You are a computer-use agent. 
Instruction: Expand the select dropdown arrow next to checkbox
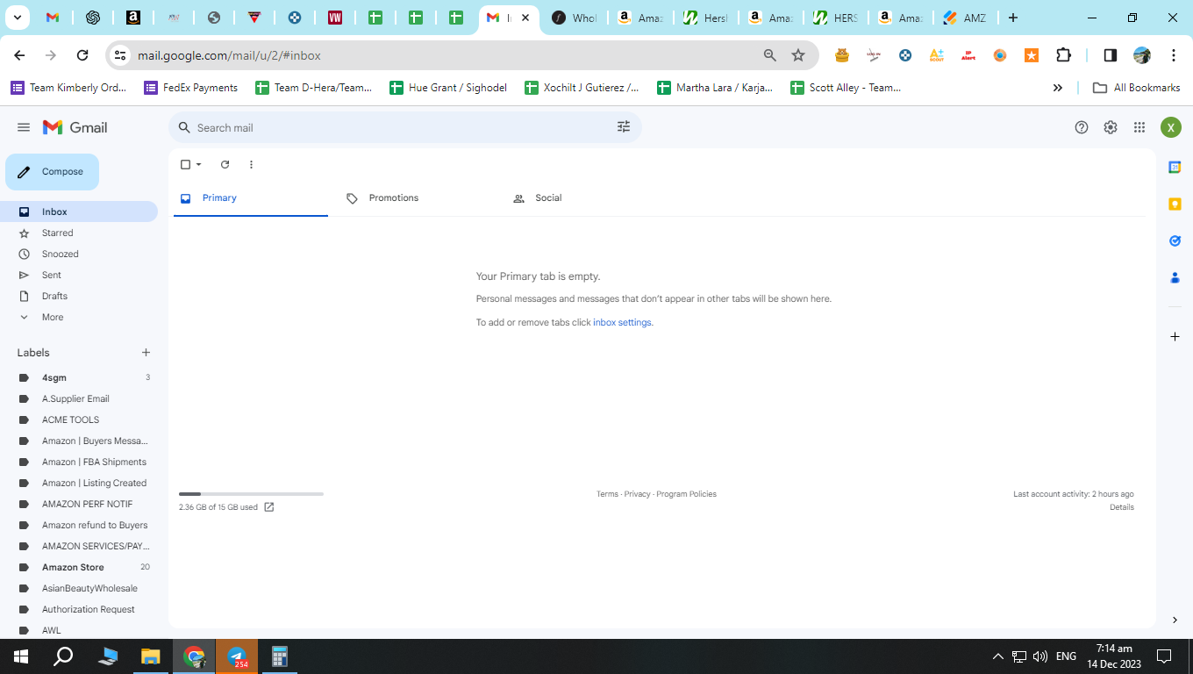[x=198, y=164]
